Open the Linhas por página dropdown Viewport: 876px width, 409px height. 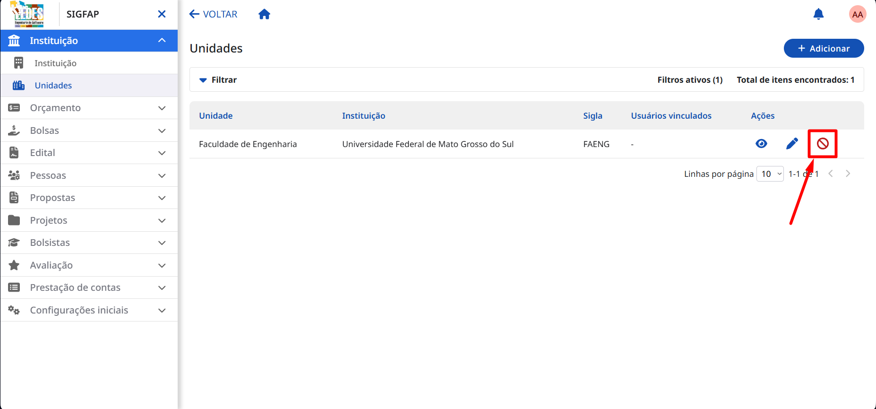tap(770, 174)
